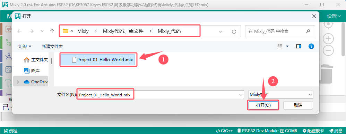Go back in the Open dialog
Viewport: 346px width, 134px height.
(x=19, y=31)
